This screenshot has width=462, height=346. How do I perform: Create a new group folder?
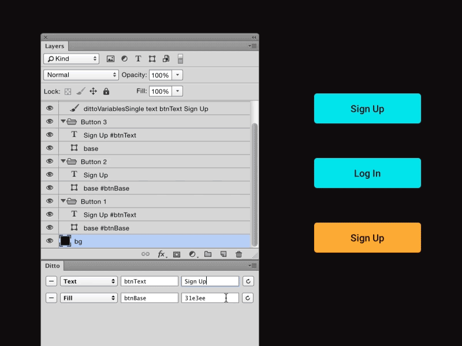208,254
